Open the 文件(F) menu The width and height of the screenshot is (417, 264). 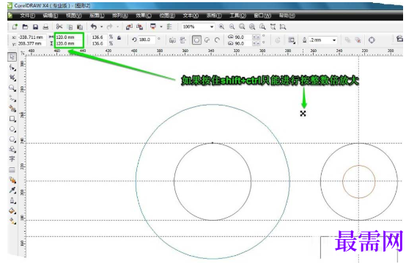coord(27,15)
